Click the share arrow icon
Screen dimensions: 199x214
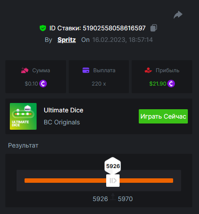pyautogui.click(x=178, y=15)
